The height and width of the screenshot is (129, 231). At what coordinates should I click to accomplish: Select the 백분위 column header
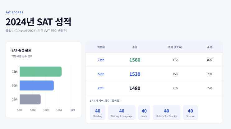(x=101, y=47)
